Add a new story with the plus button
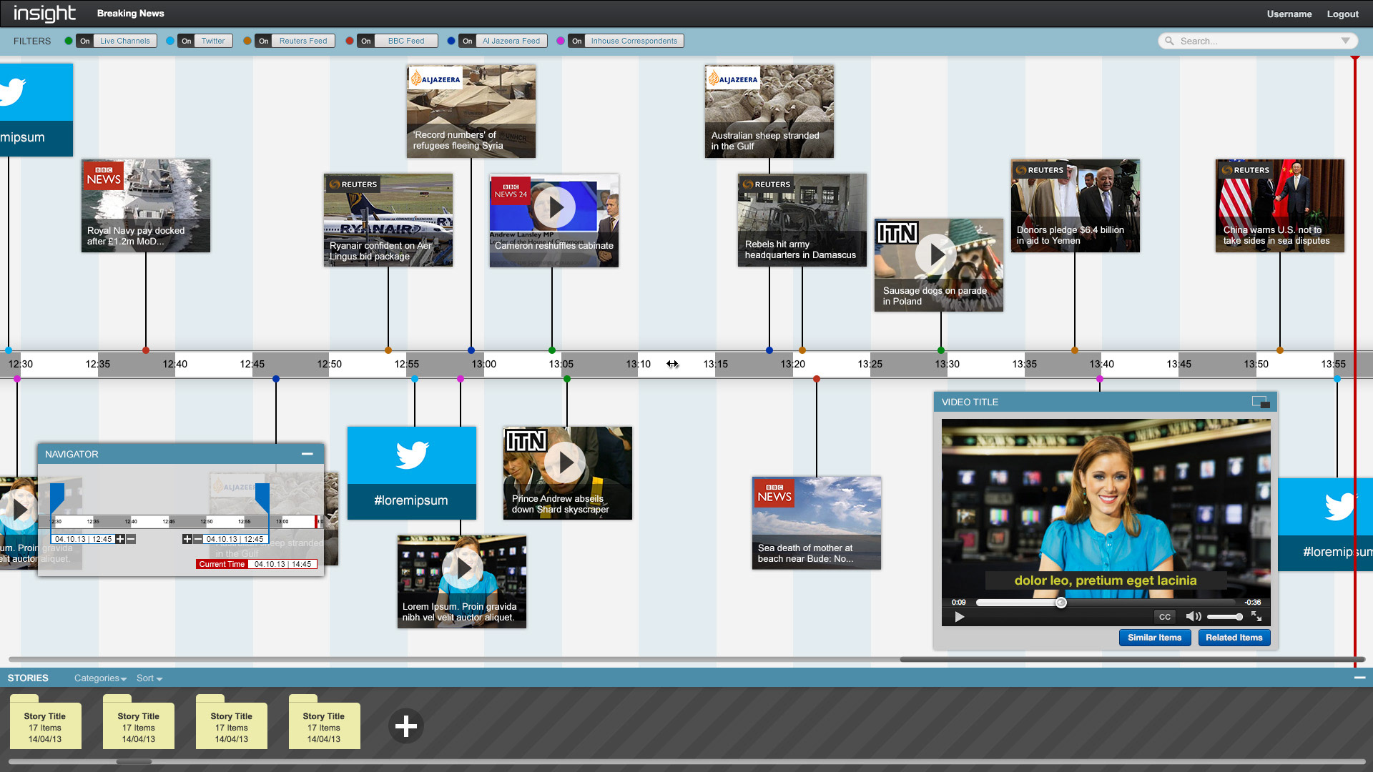The image size is (1373, 772). click(x=406, y=726)
